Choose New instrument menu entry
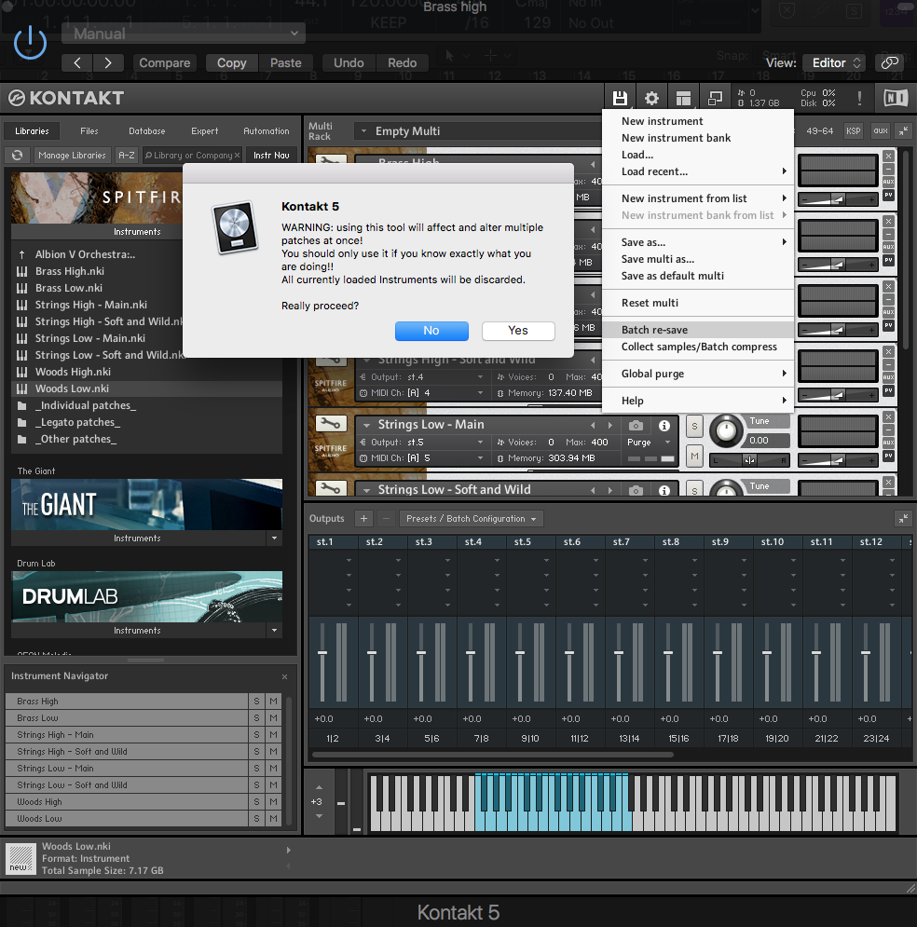The height and width of the screenshot is (927, 917). tap(698, 121)
